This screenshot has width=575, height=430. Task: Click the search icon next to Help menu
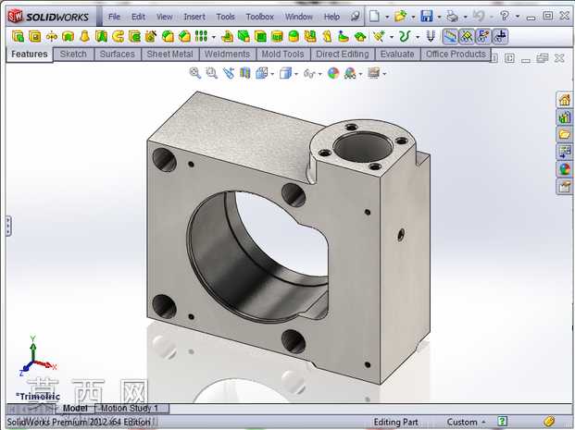pyautogui.click(x=355, y=16)
